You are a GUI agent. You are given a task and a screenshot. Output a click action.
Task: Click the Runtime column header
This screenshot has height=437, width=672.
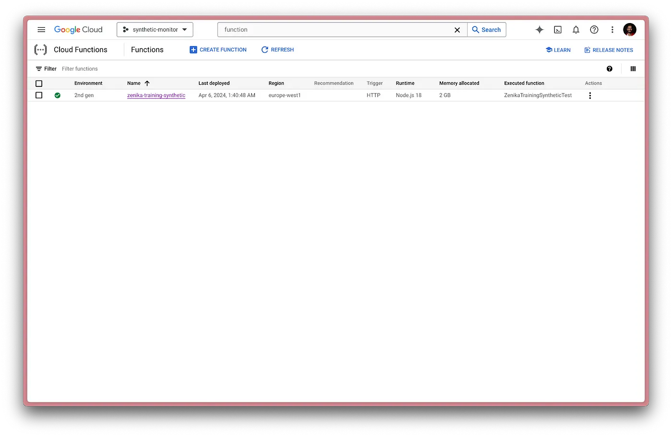coord(405,83)
